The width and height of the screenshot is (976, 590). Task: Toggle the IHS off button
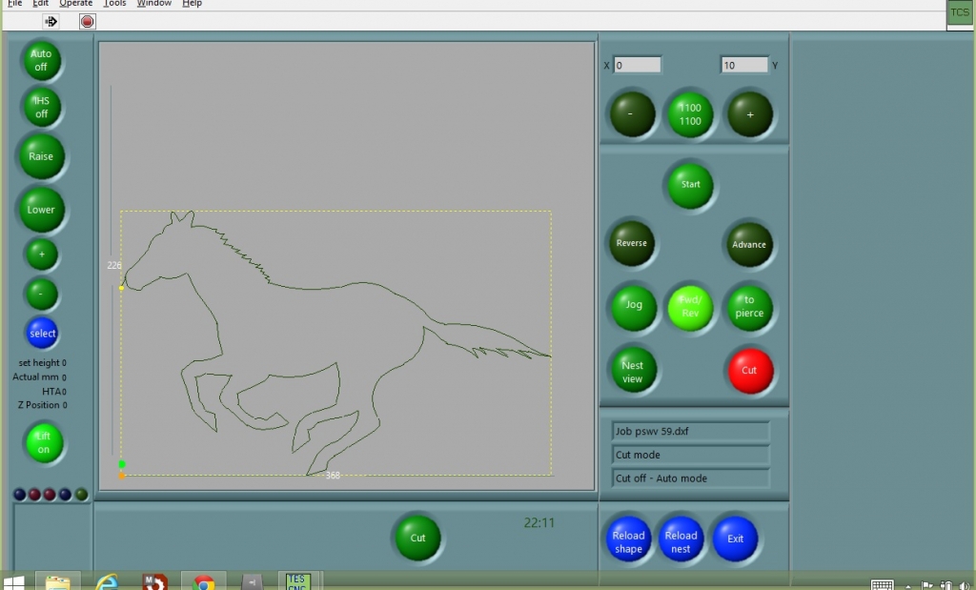click(41, 108)
